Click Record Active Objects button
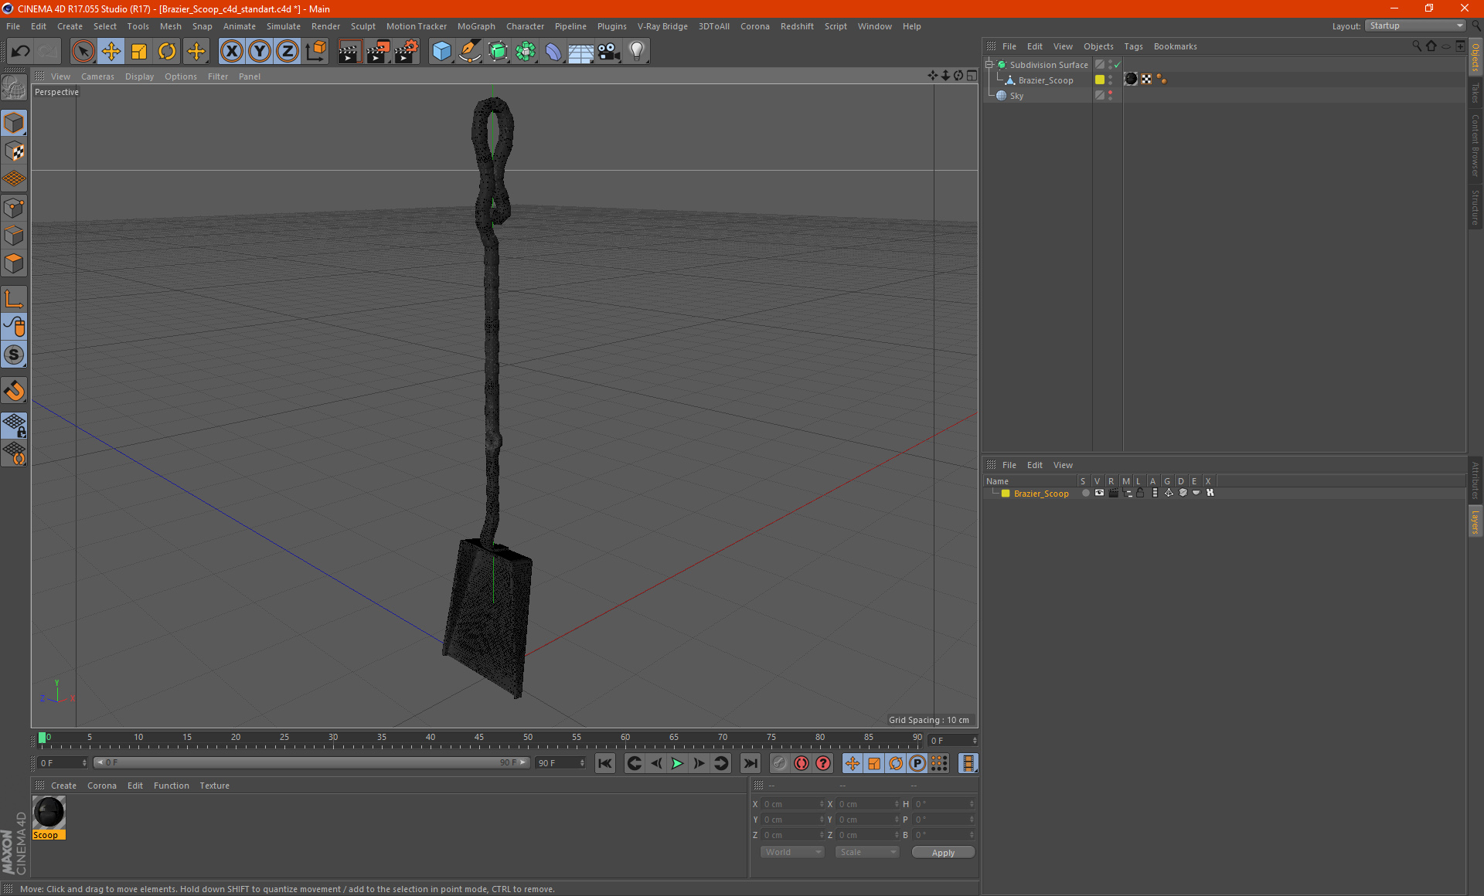1484x896 pixels. 779,763
